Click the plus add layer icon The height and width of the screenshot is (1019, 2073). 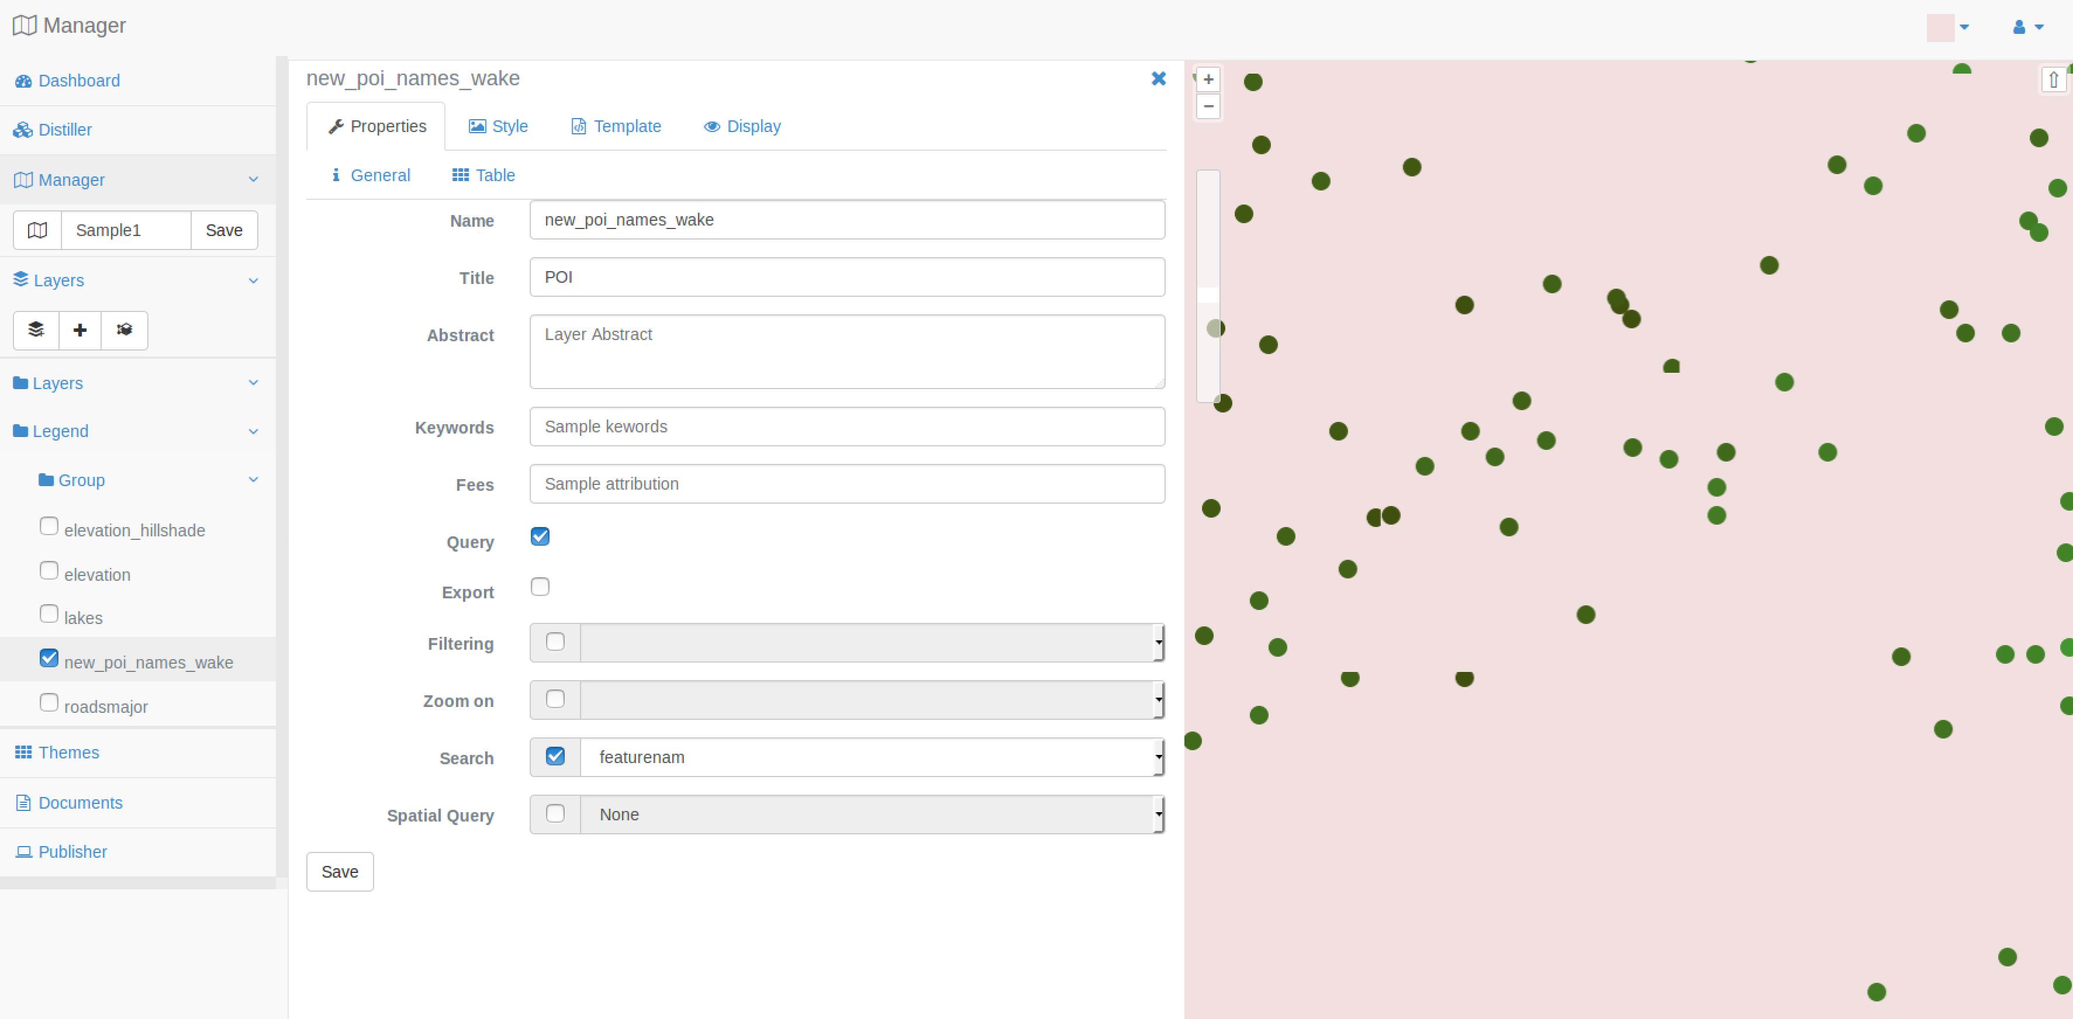pos(80,330)
